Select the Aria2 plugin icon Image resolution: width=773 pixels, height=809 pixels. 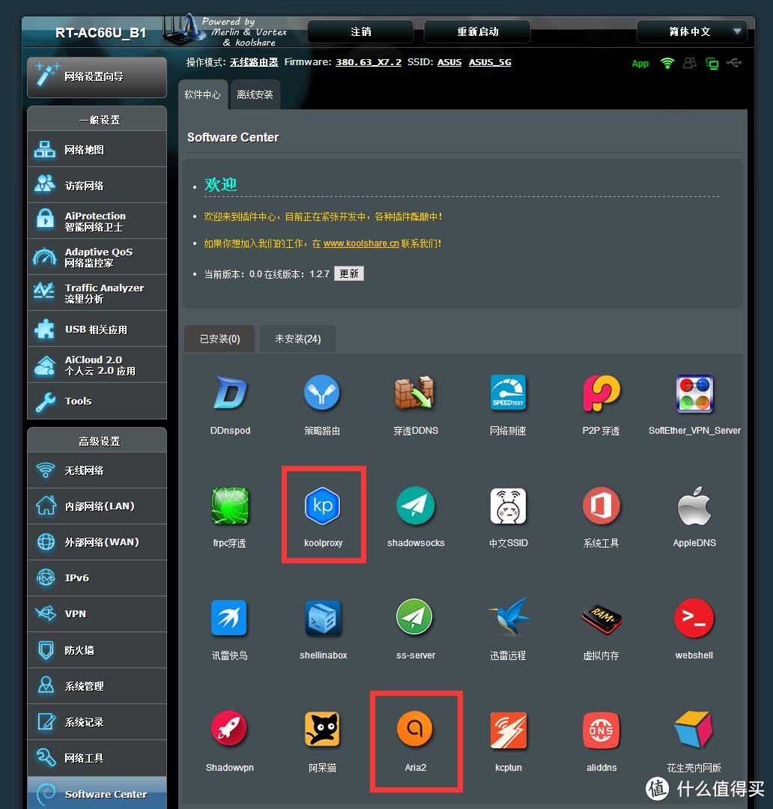click(x=415, y=729)
